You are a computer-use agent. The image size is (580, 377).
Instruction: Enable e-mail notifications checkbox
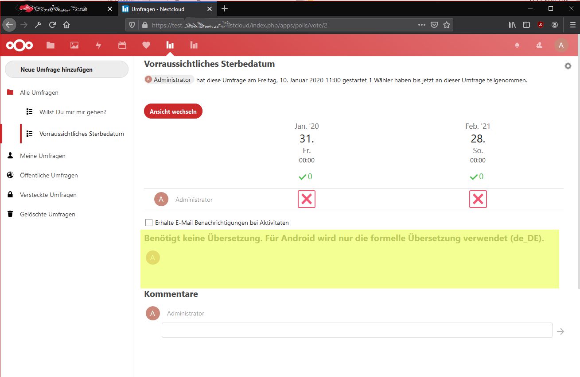(148, 223)
